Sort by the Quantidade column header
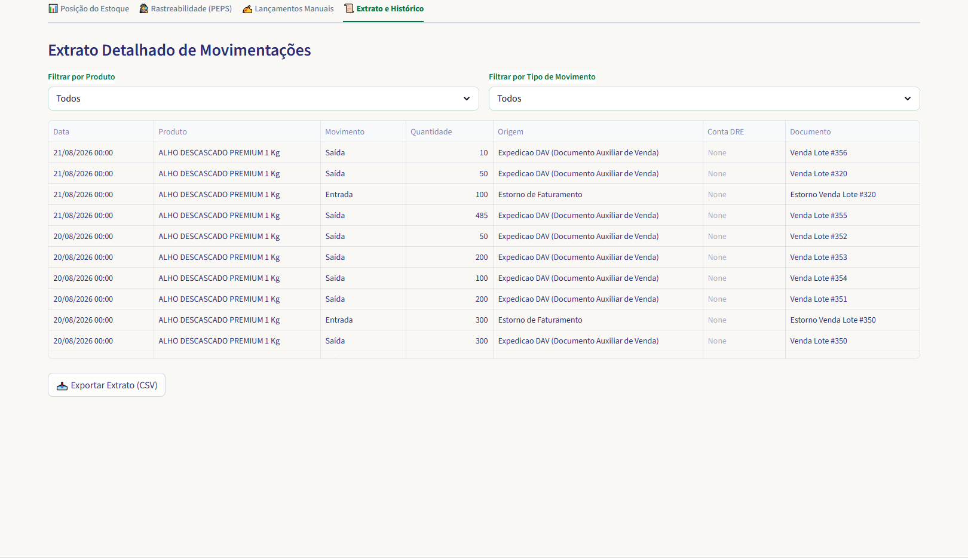This screenshot has height=558, width=968. [x=449, y=131]
